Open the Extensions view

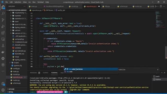[x=3, y=33]
